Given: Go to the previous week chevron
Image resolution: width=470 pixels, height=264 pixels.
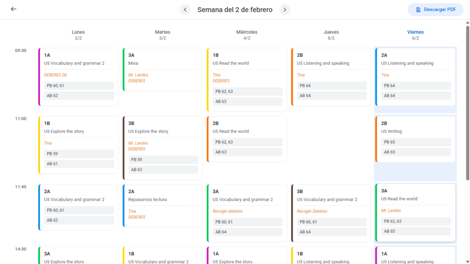Looking at the screenshot, I should pyautogui.click(x=185, y=10).
